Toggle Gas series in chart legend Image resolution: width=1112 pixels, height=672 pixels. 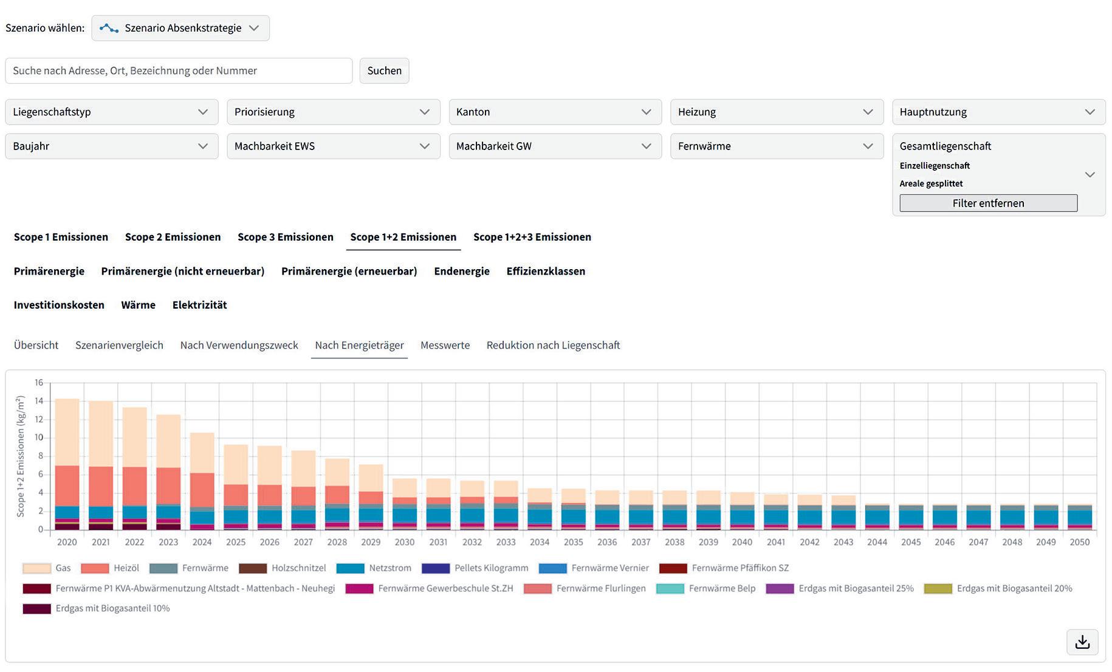(x=47, y=568)
